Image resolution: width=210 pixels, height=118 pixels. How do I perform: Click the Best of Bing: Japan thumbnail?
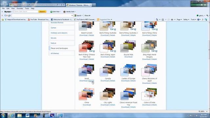click(108, 46)
